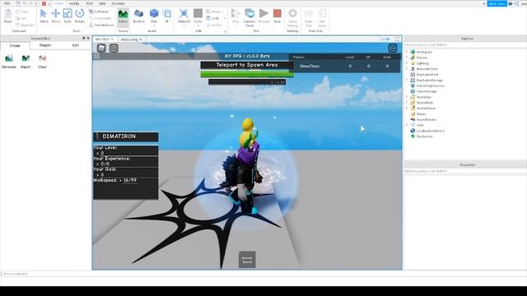Click the DIMATIRON stats panel header
The width and height of the screenshot is (527, 296).
click(126, 136)
